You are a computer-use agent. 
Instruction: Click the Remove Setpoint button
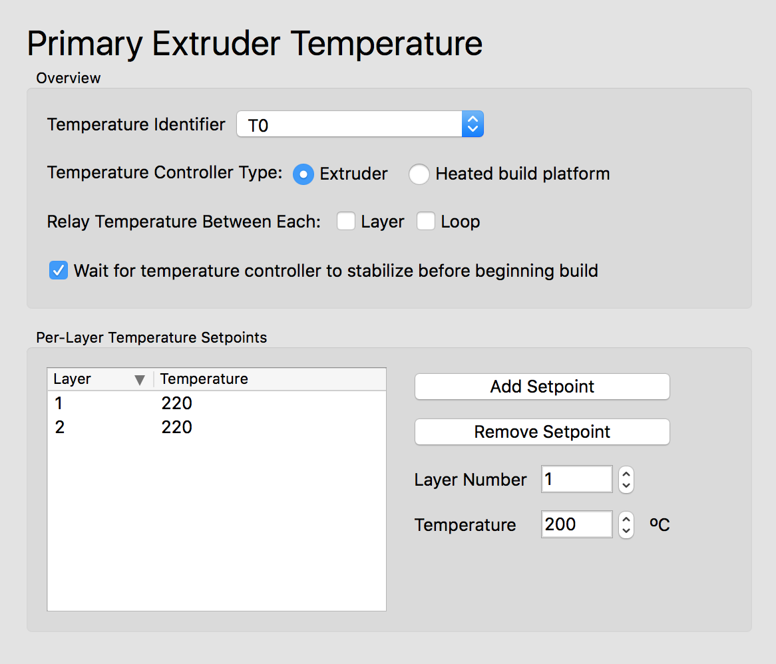pyautogui.click(x=542, y=432)
